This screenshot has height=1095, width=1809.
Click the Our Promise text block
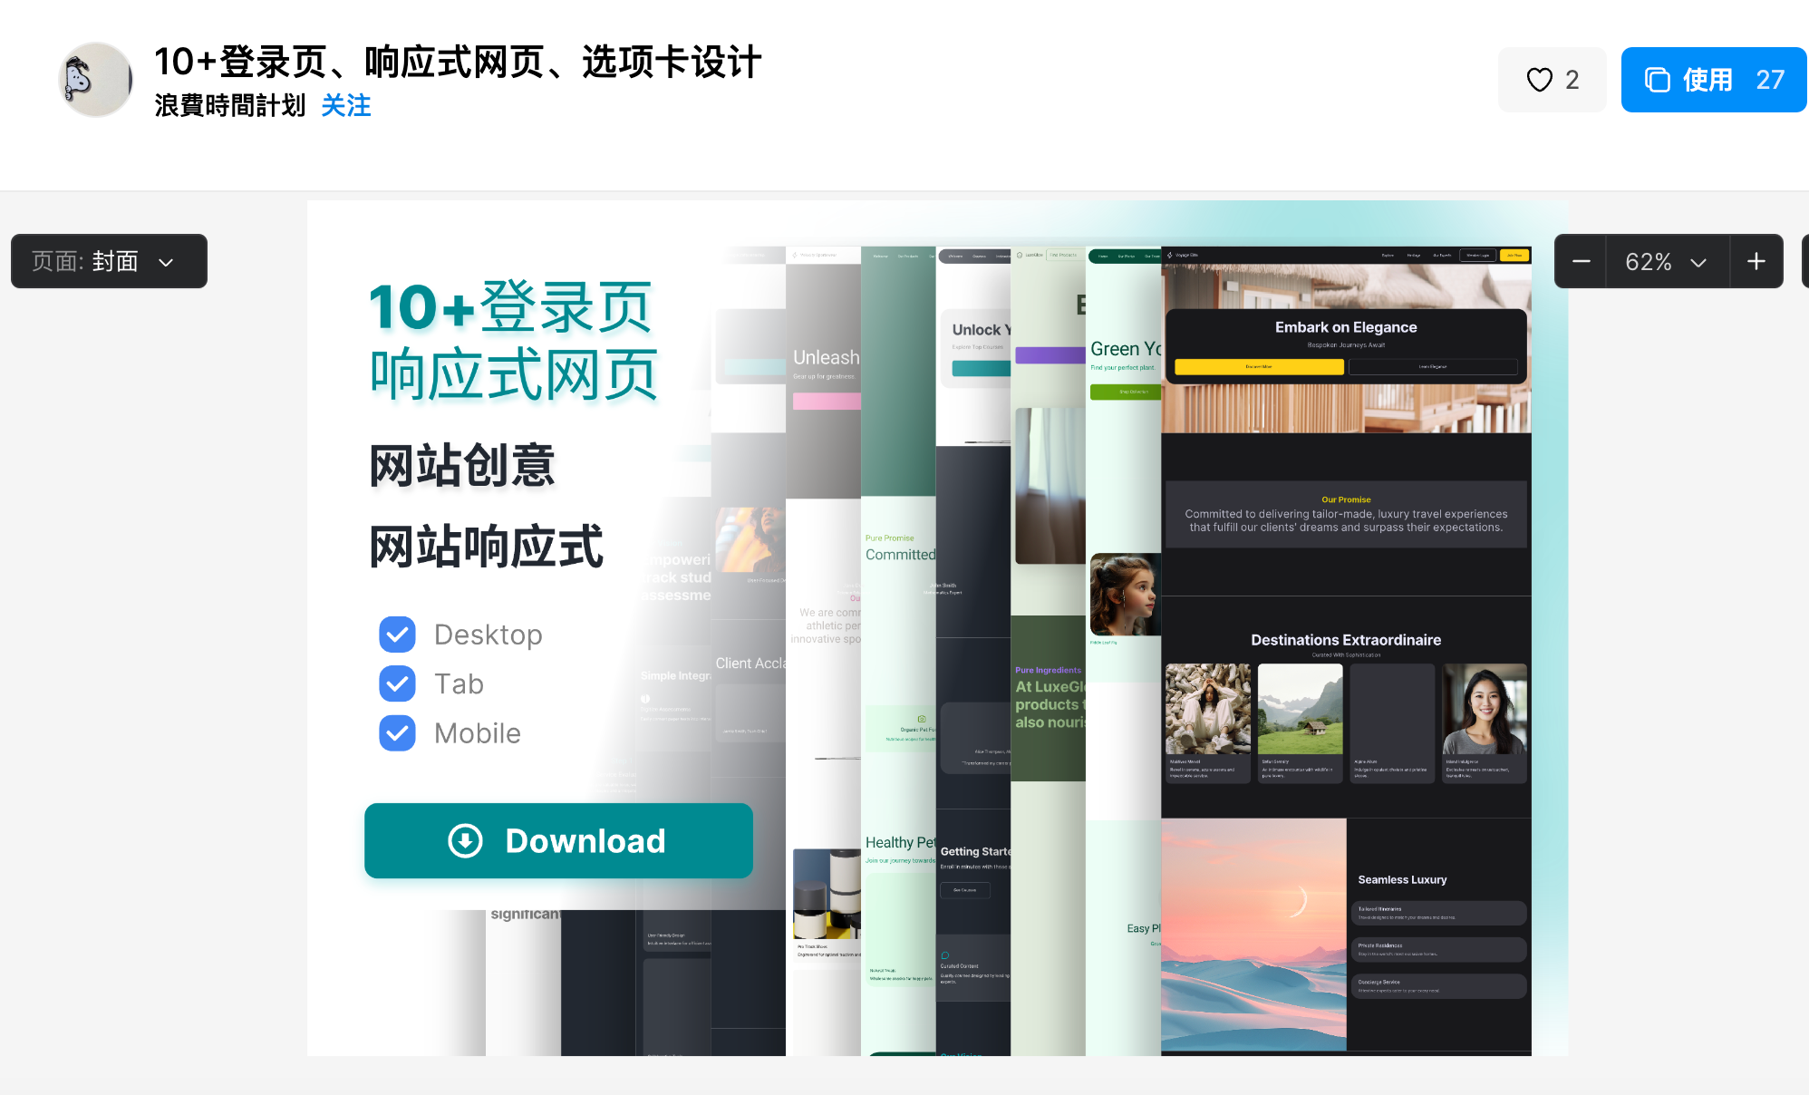tap(1346, 514)
